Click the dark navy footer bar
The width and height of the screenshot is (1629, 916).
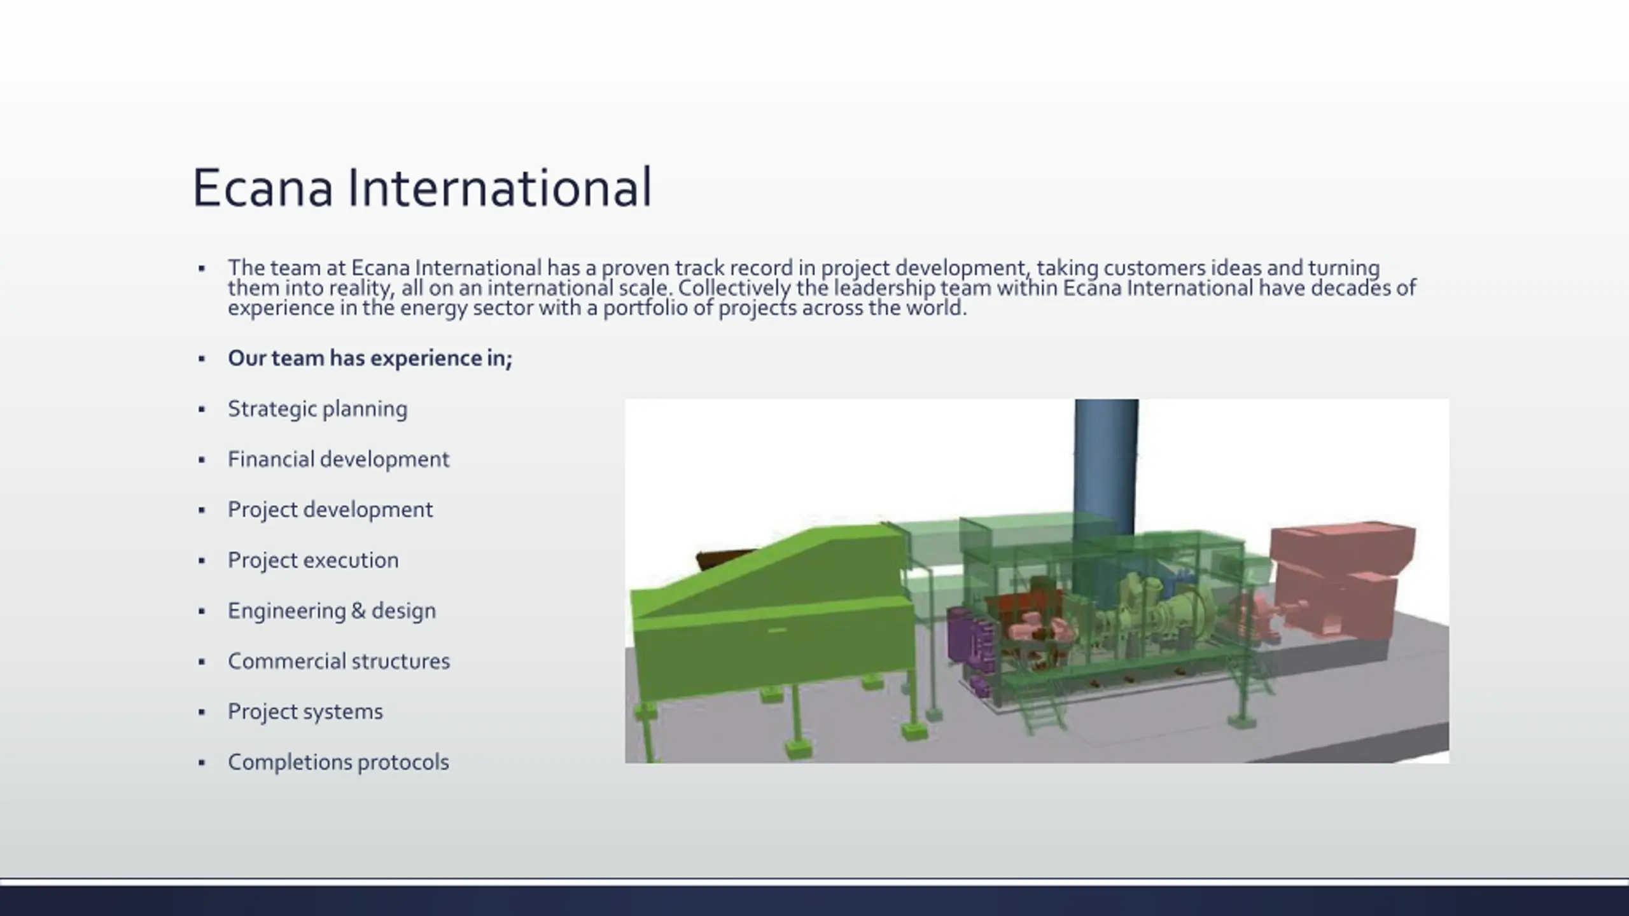[814, 901]
